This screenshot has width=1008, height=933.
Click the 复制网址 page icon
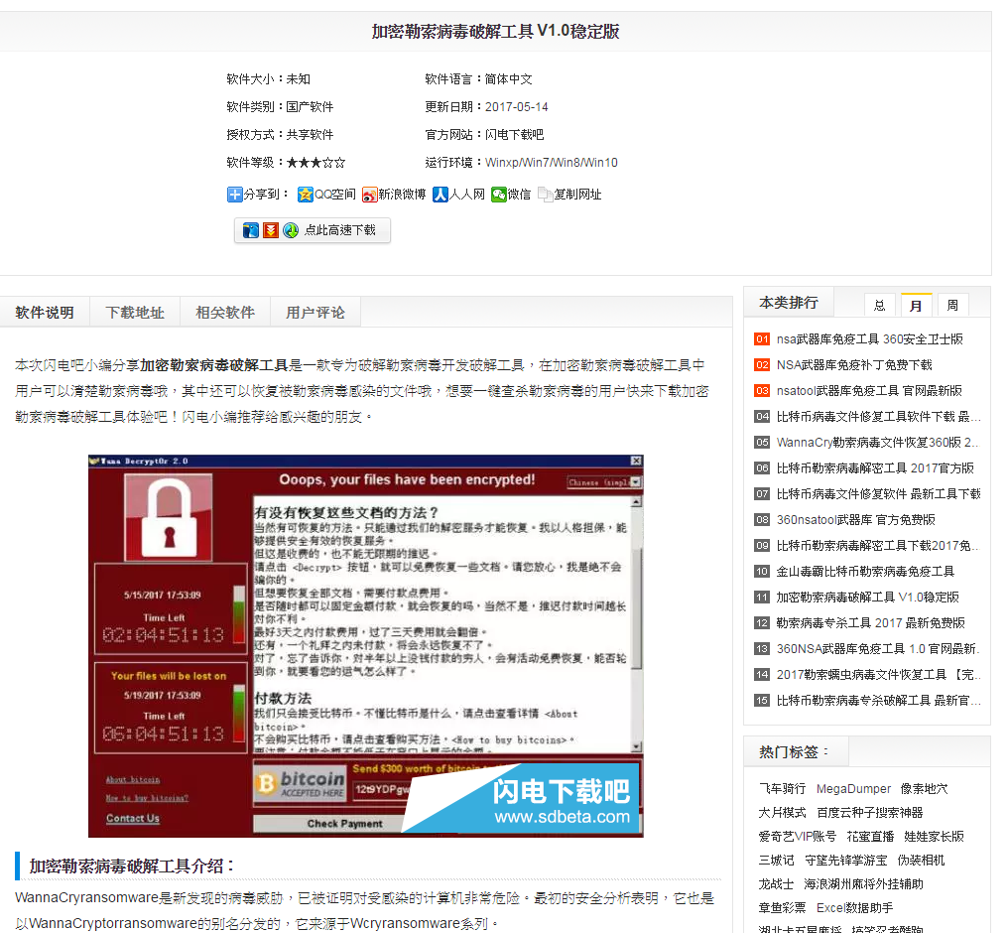tap(545, 195)
